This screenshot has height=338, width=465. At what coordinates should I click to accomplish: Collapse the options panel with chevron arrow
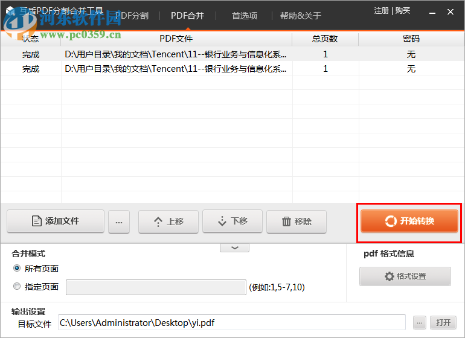(234, 247)
